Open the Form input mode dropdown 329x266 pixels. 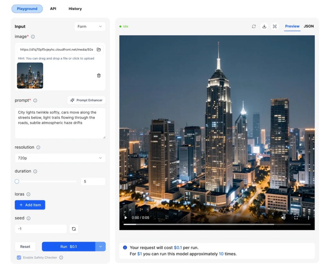tap(90, 27)
